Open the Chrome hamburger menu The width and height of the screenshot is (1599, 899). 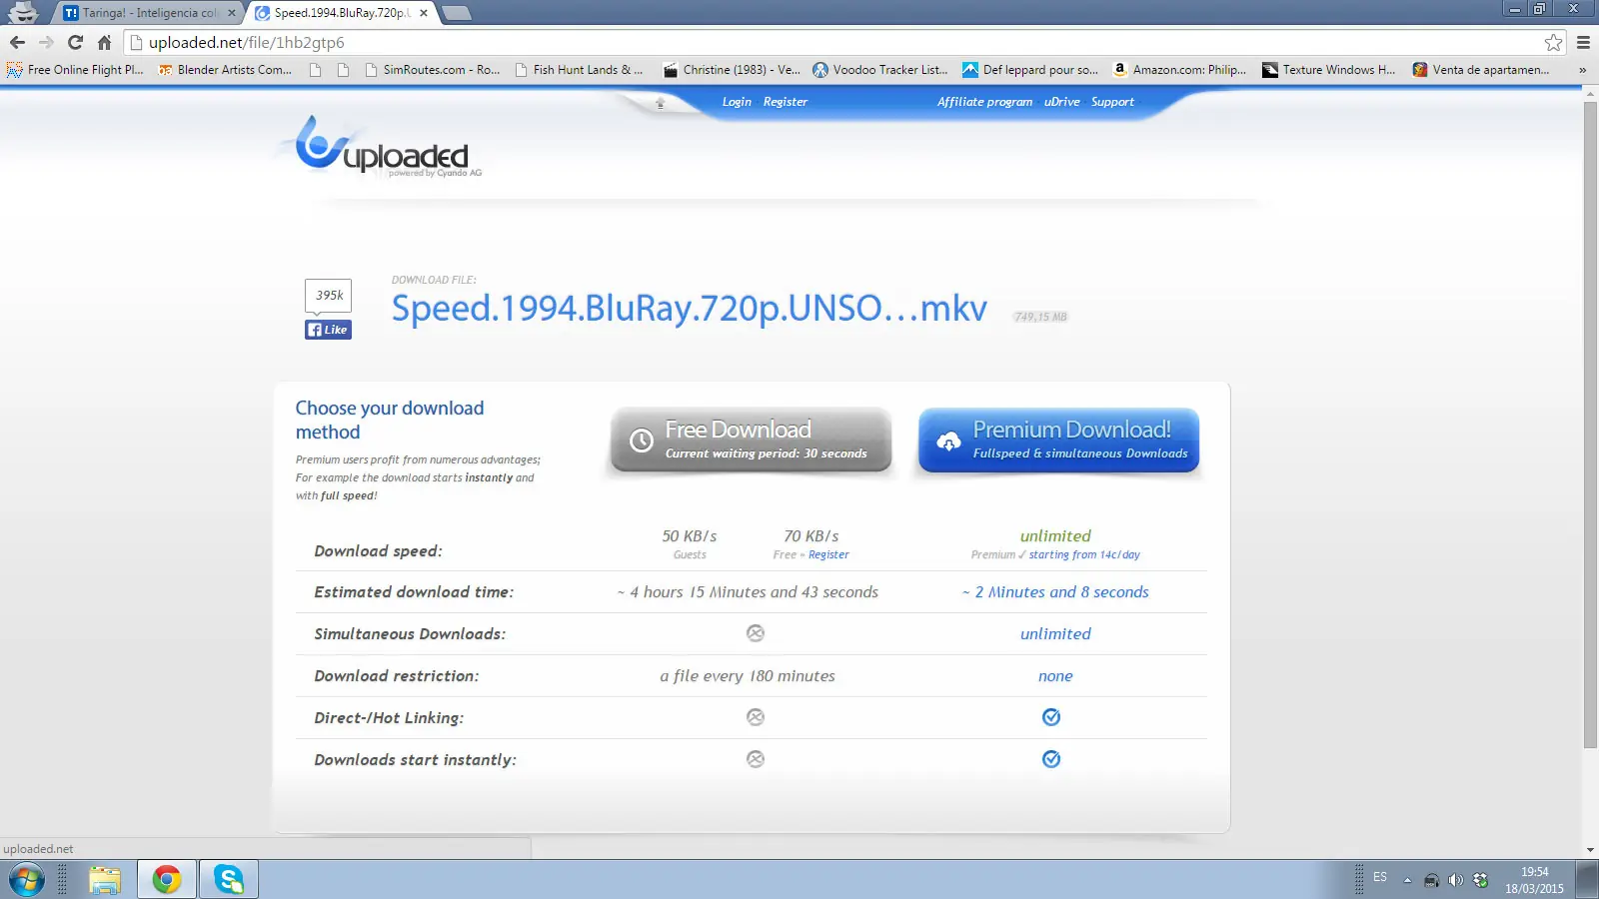(x=1583, y=42)
